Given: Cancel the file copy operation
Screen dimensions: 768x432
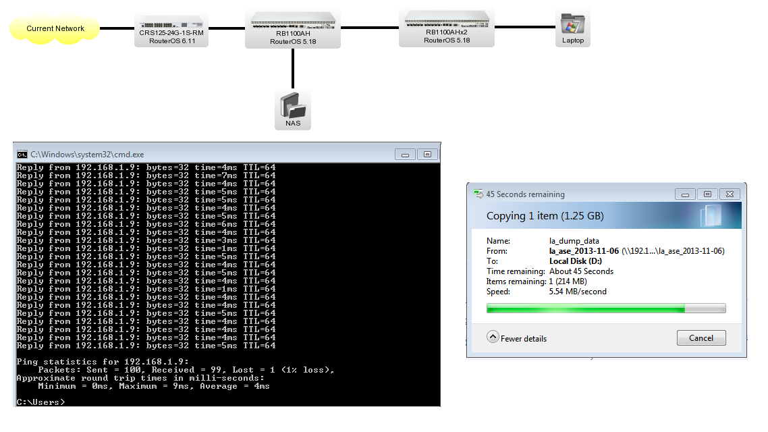Looking at the screenshot, I should (701, 337).
